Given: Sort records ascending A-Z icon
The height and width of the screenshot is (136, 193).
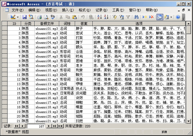Looking at the screenshot, I should 99,17.
